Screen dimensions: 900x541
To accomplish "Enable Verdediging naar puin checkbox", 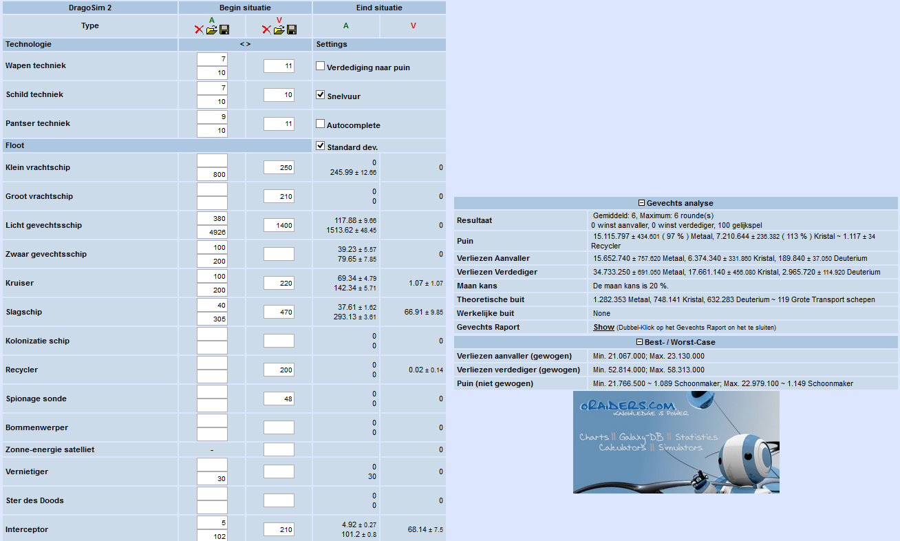I will click(320, 66).
